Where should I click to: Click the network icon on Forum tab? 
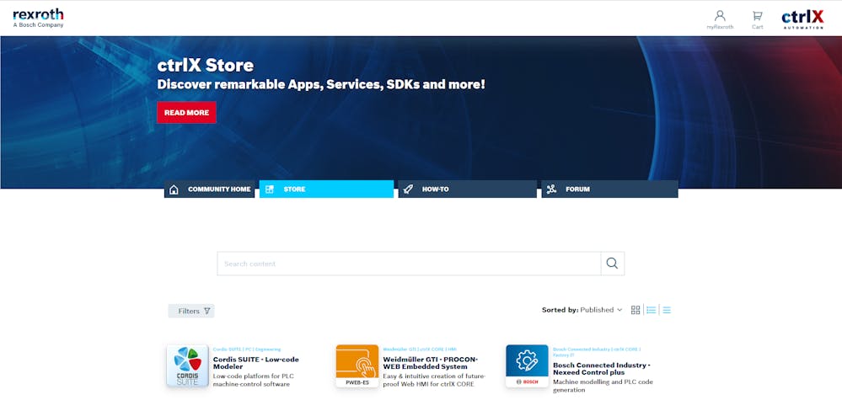pyautogui.click(x=551, y=189)
